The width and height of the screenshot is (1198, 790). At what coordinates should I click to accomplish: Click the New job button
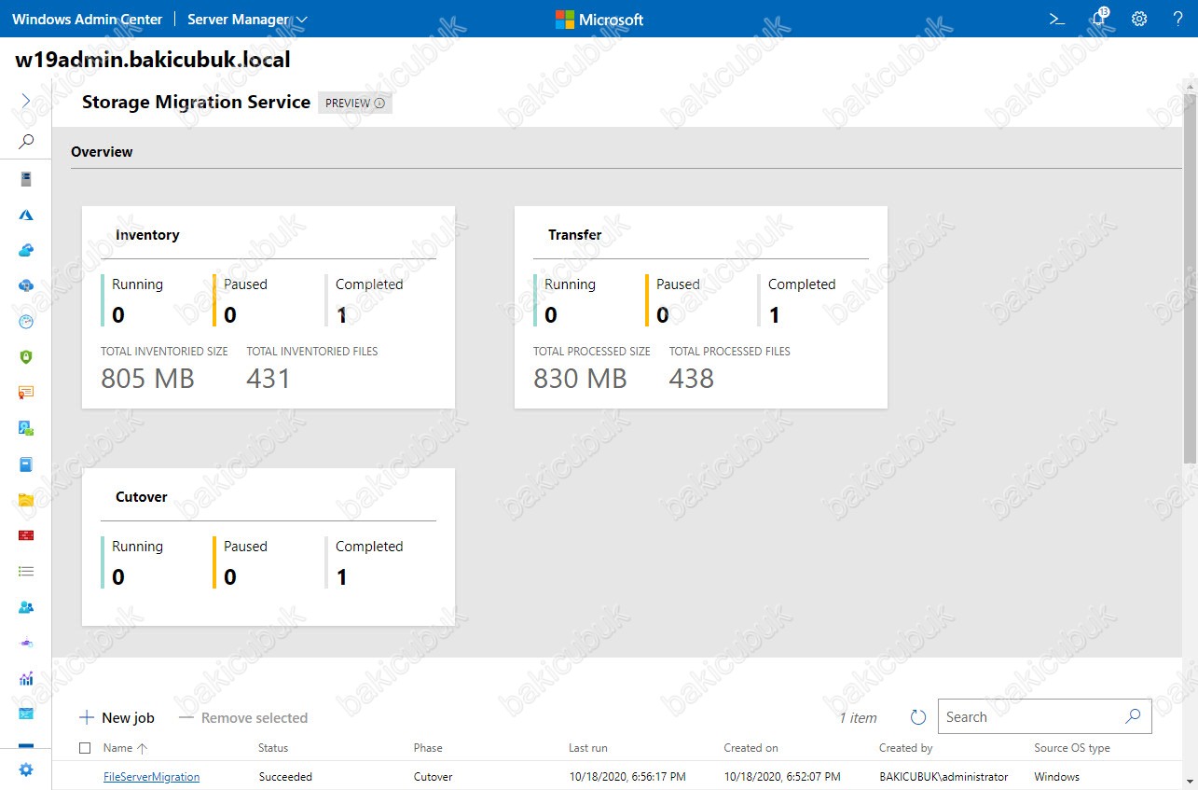[x=117, y=717]
